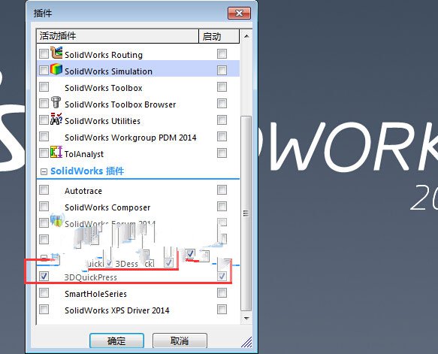Click the 启动 column header

[x=219, y=36]
